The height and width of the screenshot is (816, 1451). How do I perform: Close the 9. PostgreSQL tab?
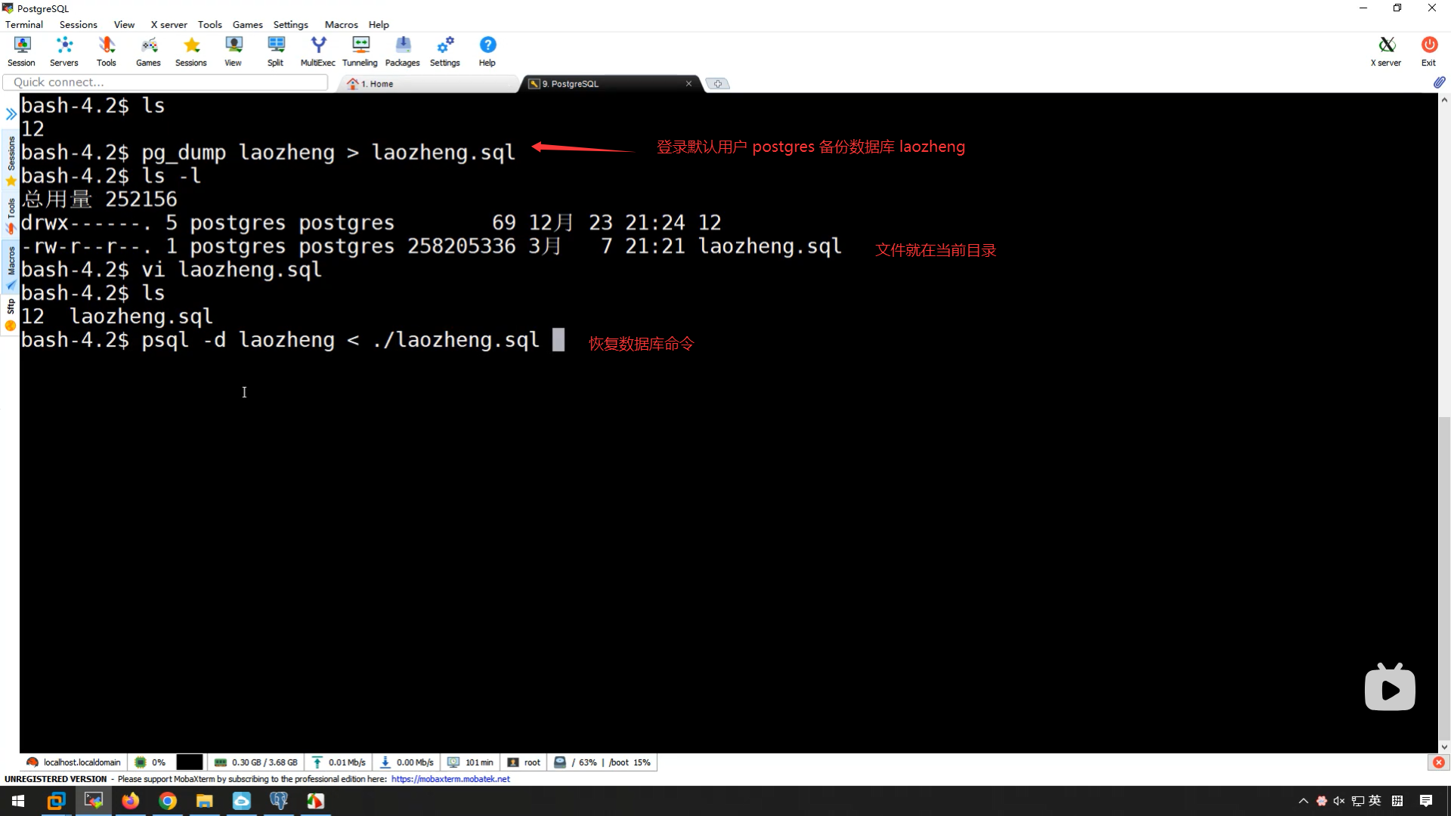(688, 84)
